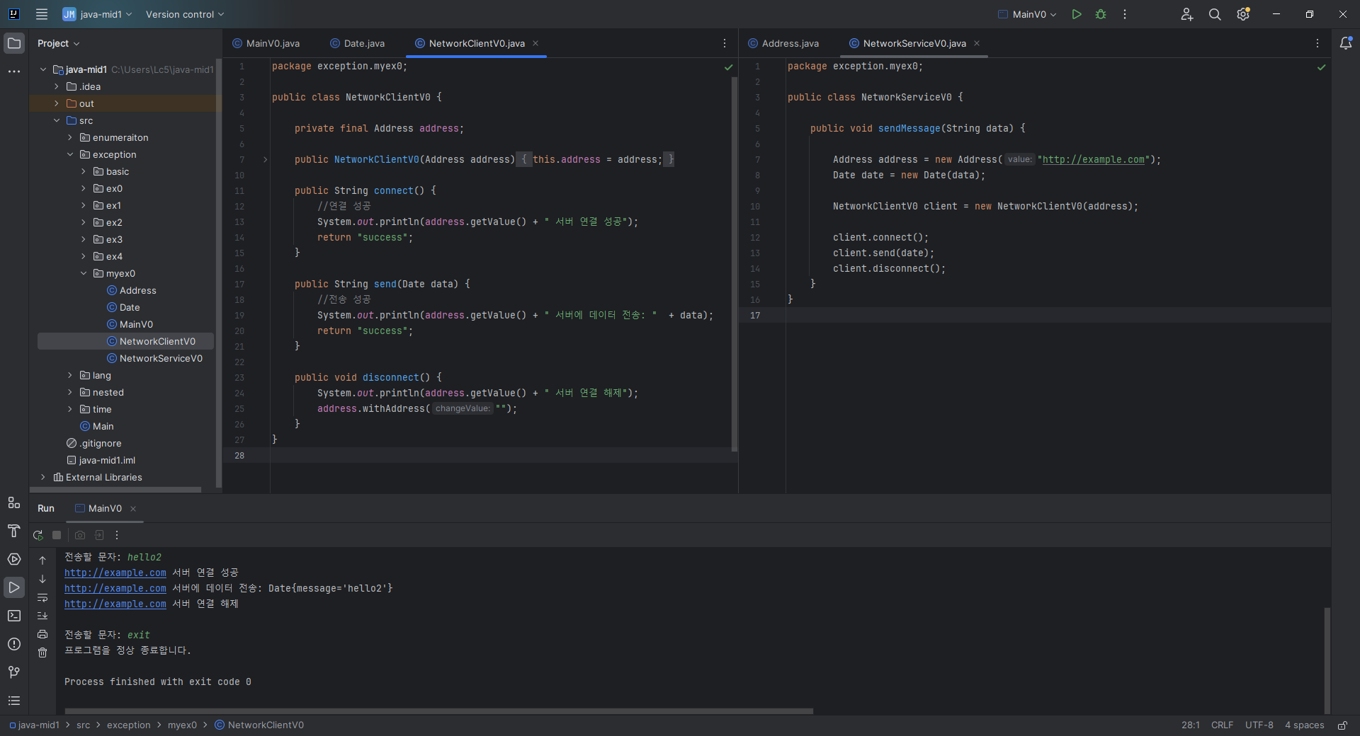Open first http://example.com console link
This screenshot has height=736, width=1360.
tap(115, 573)
